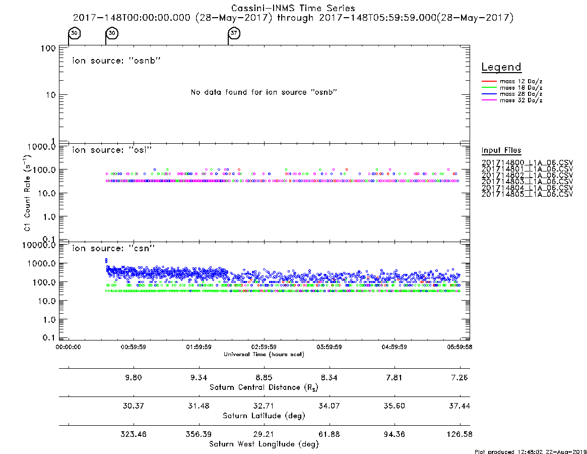Click the 'ion source: "csn"' panel label
Viewport: 587px width, 454px height.
[x=113, y=248]
